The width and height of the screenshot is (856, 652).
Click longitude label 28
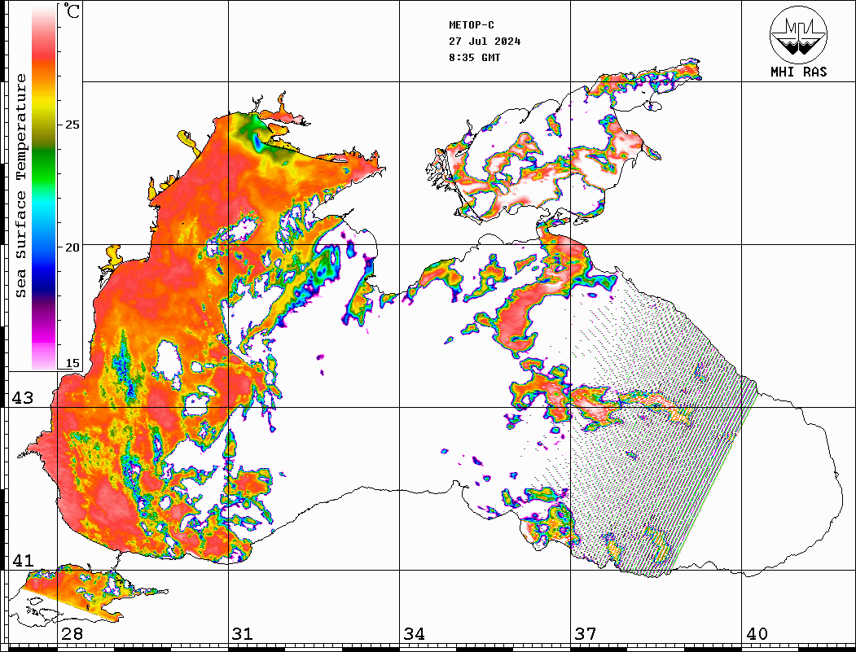pos(72,634)
